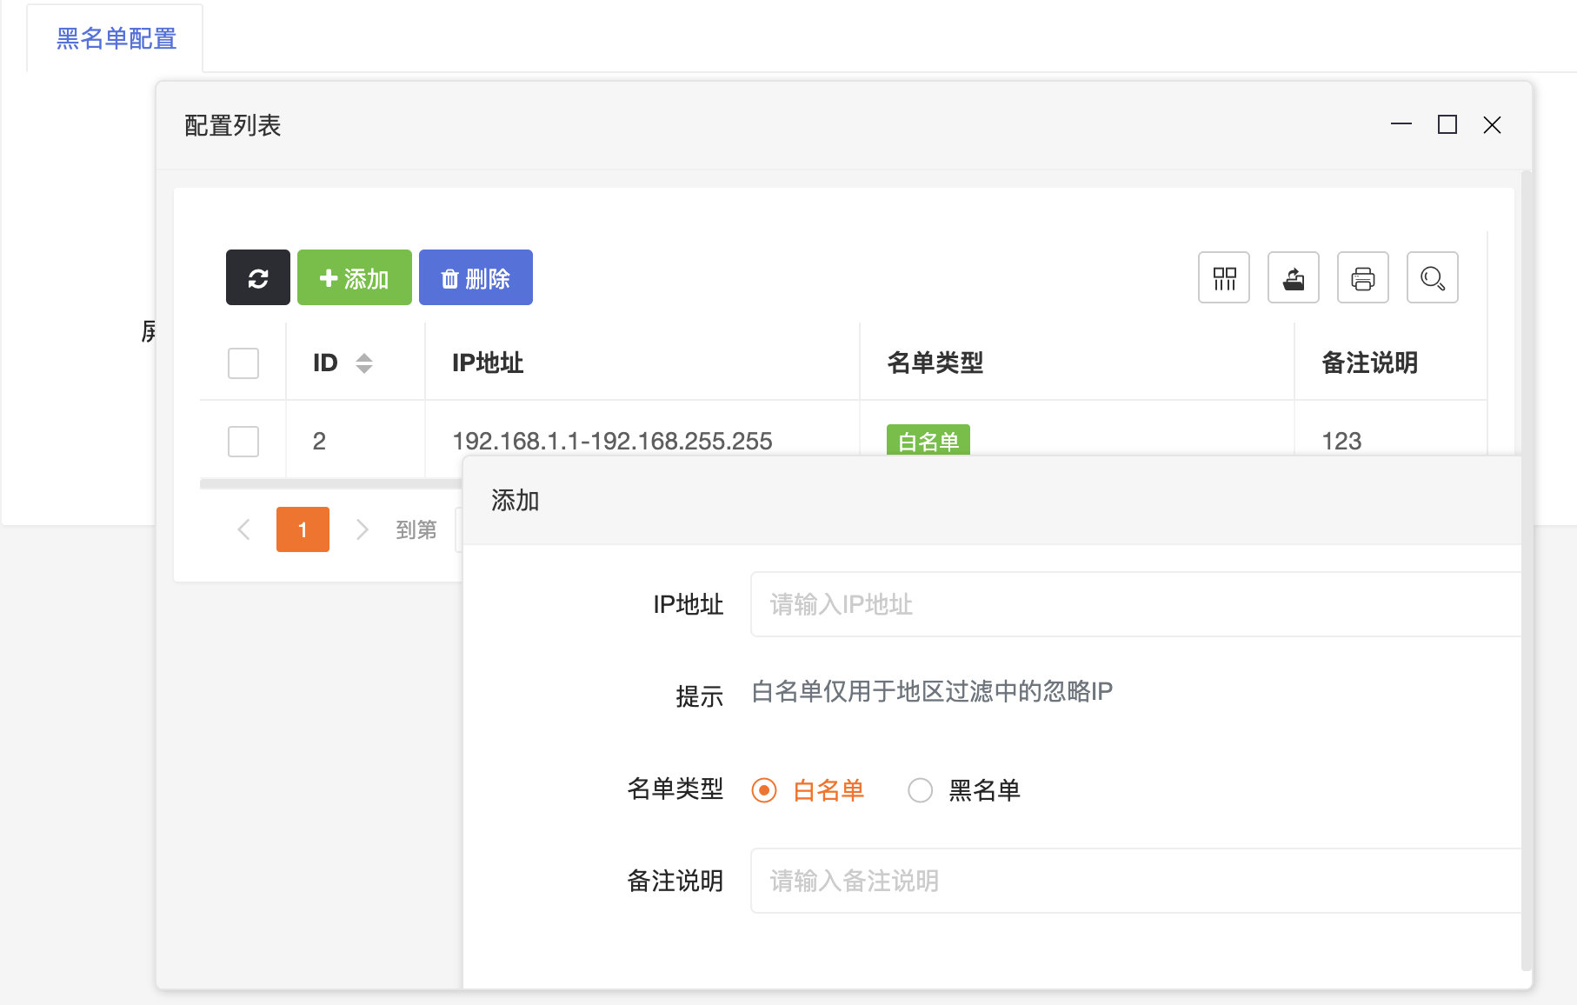Click the blue 删除 button
Screen dimensions: 1577x1005
pyautogui.click(x=476, y=278)
